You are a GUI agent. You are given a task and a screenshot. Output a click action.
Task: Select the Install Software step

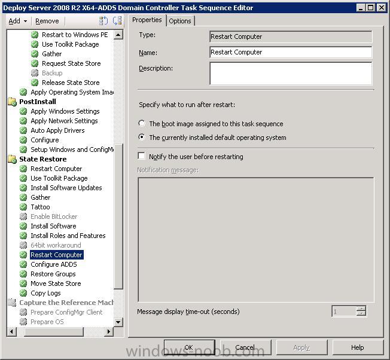(x=53, y=226)
